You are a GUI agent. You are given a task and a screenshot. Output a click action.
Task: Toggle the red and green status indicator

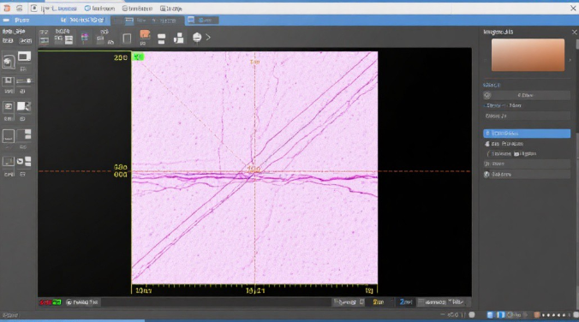coord(51,302)
